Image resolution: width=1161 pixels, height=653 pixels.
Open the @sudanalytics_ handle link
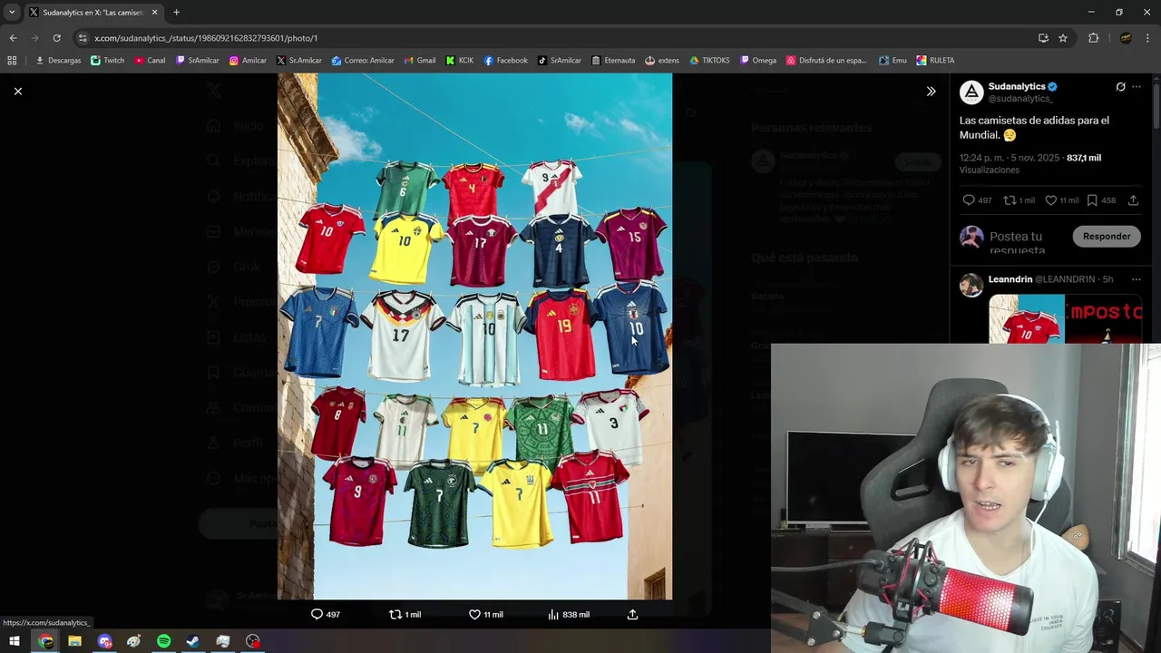pyautogui.click(x=1020, y=99)
